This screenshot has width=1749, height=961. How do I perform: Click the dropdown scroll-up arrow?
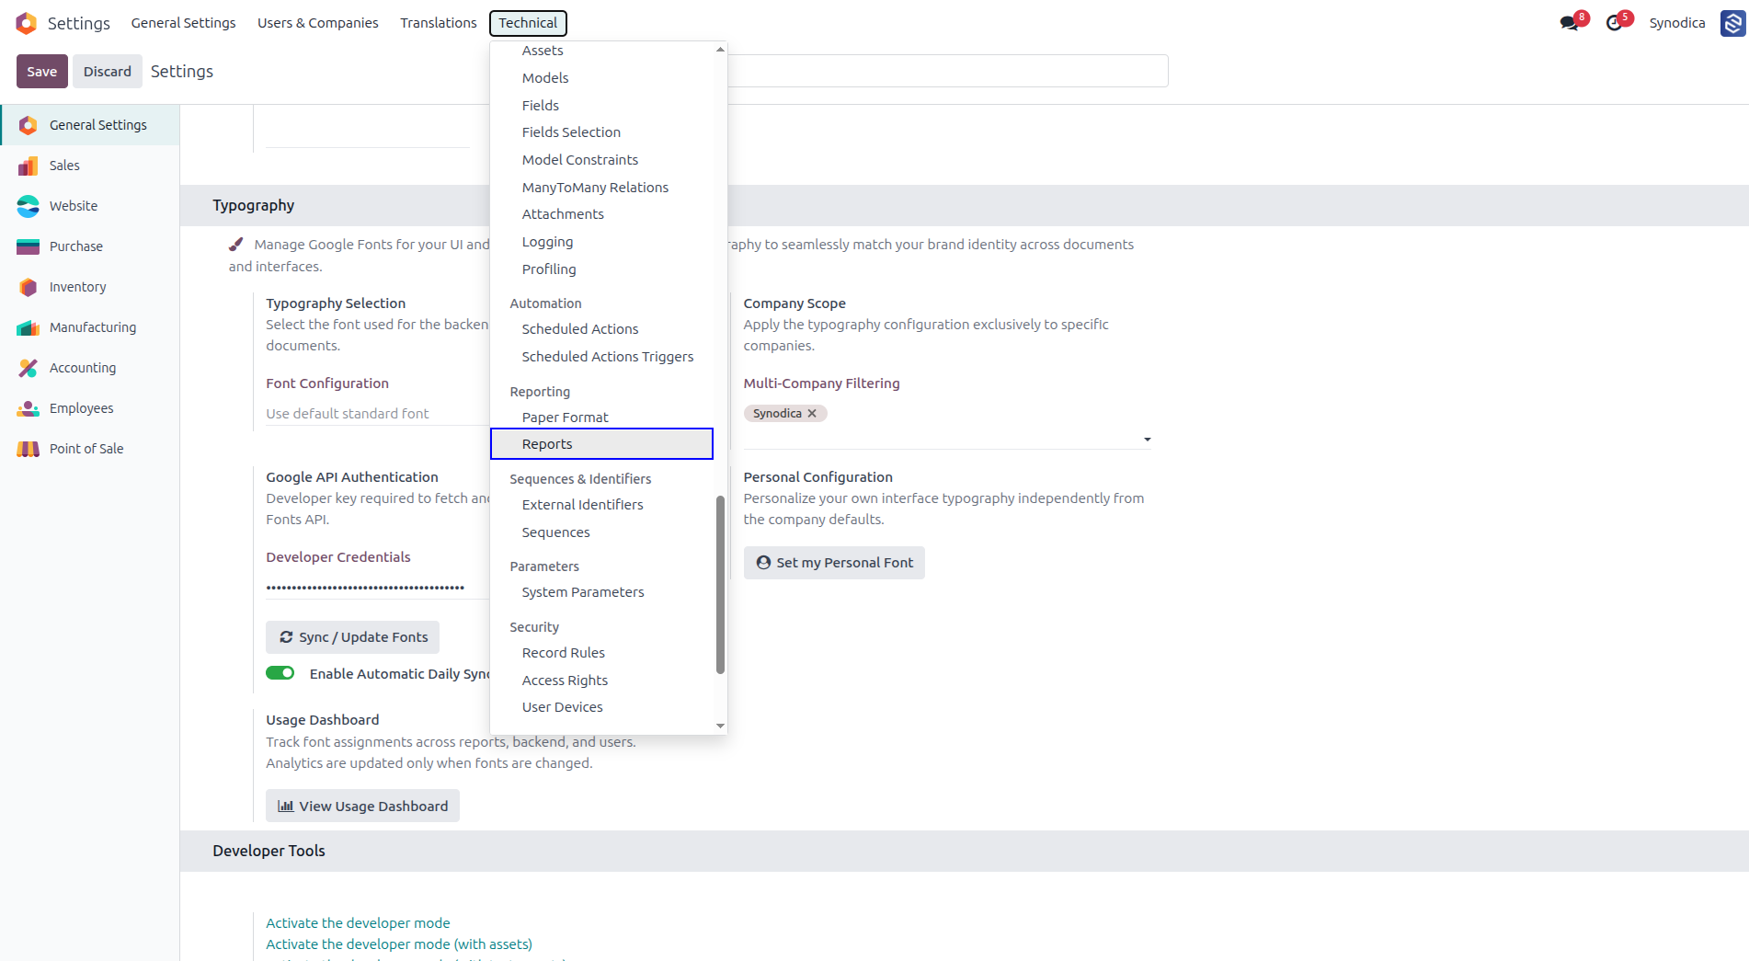720,50
